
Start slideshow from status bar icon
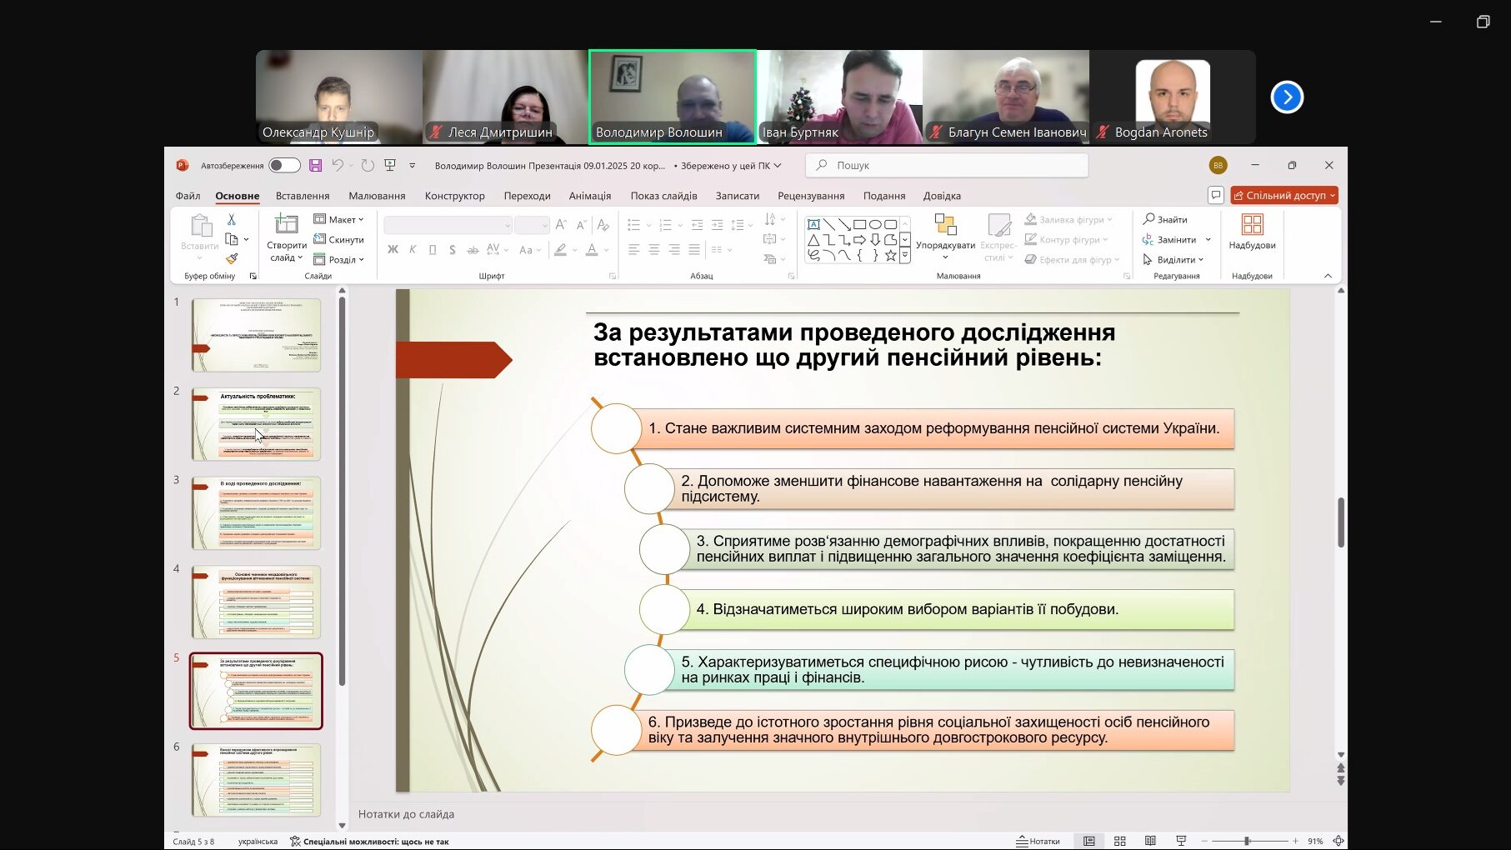pyautogui.click(x=1181, y=841)
